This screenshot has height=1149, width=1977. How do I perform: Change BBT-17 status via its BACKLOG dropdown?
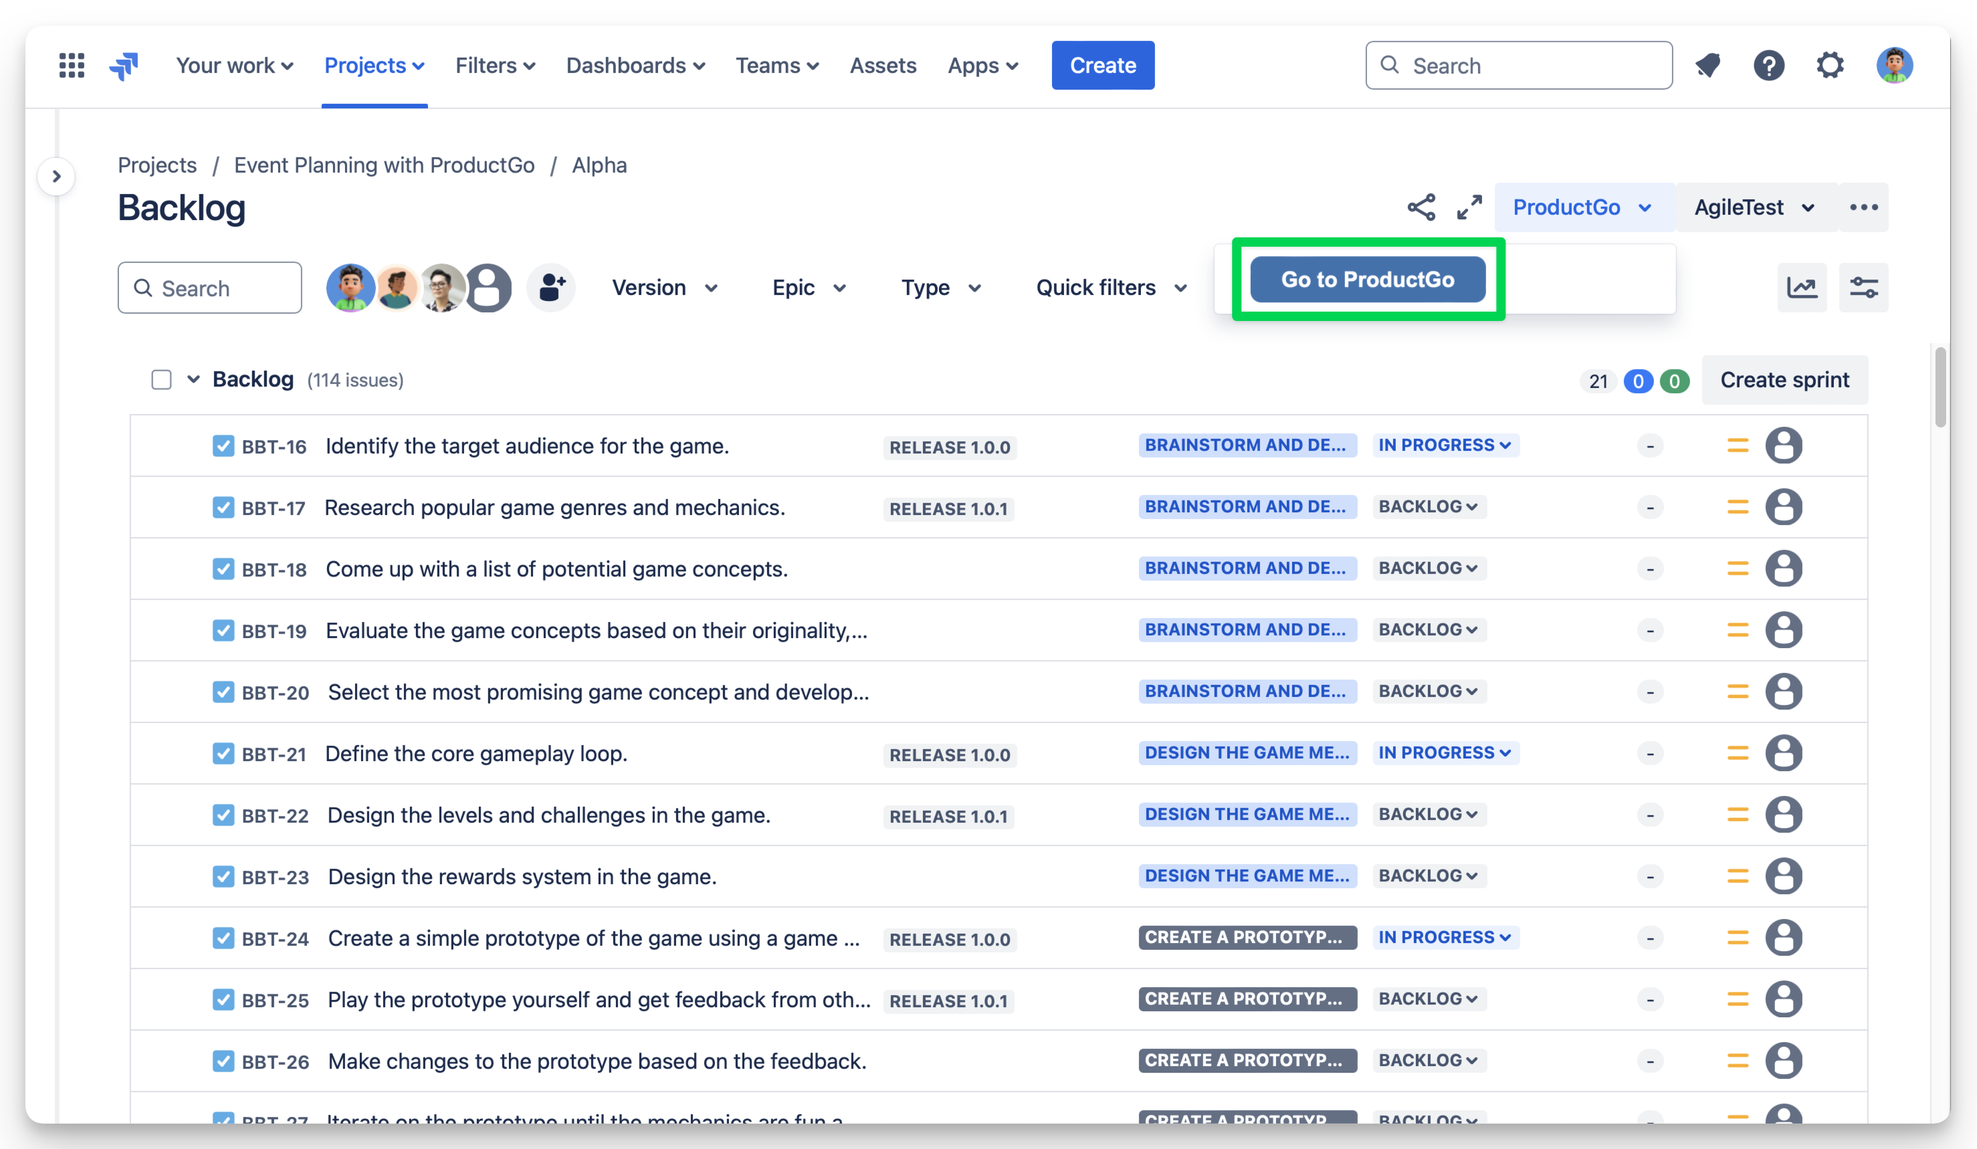tap(1429, 507)
